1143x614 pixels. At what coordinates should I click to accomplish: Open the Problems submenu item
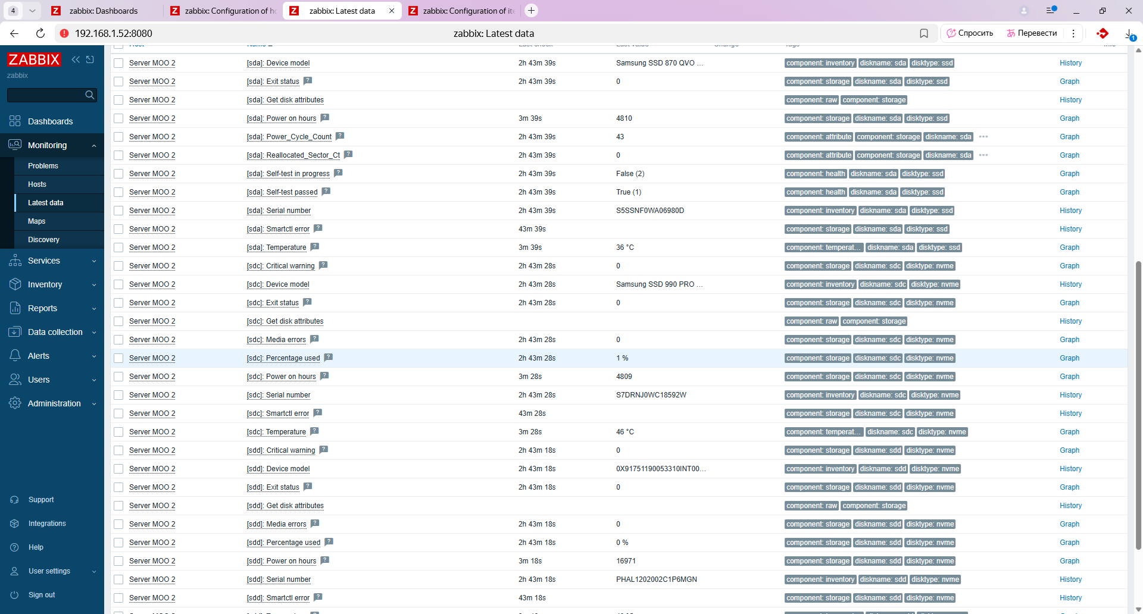point(59,166)
